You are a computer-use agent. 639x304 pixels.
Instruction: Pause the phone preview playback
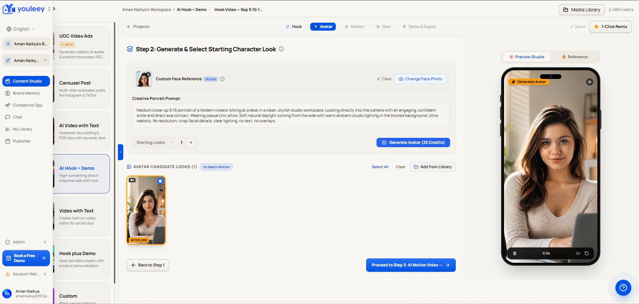tap(515, 253)
